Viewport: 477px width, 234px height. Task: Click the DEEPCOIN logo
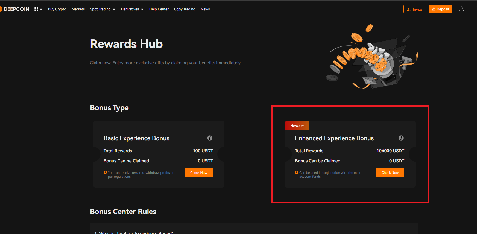tap(15, 9)
